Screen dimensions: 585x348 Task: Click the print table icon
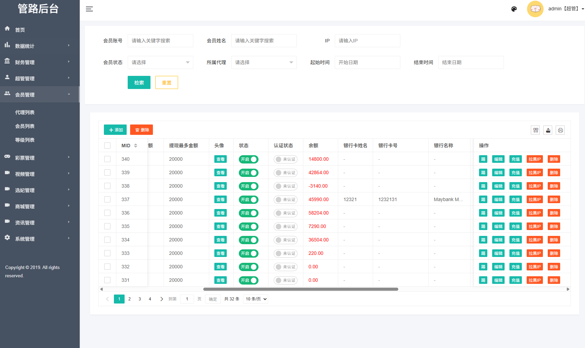coord(560,130)
